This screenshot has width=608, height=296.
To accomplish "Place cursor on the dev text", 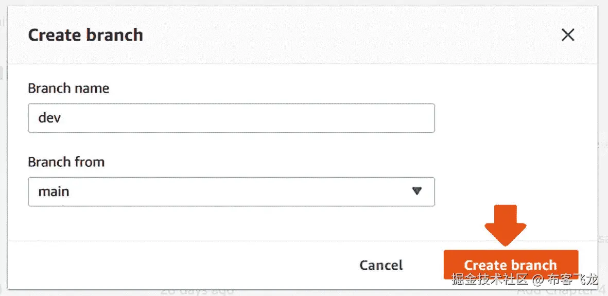I will [50, 118].
